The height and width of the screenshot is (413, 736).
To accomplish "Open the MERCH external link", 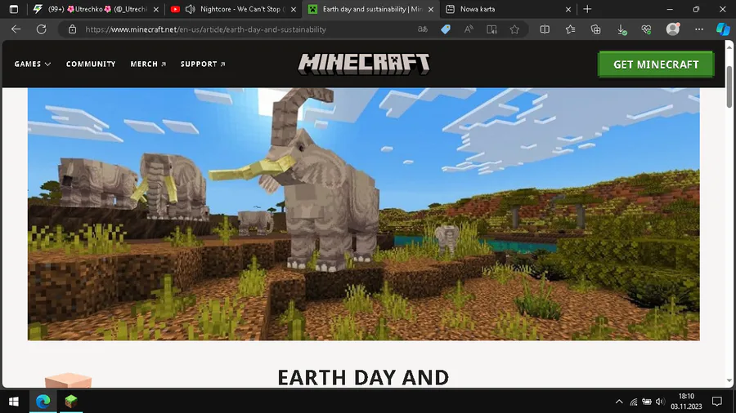I will (148, 64).
